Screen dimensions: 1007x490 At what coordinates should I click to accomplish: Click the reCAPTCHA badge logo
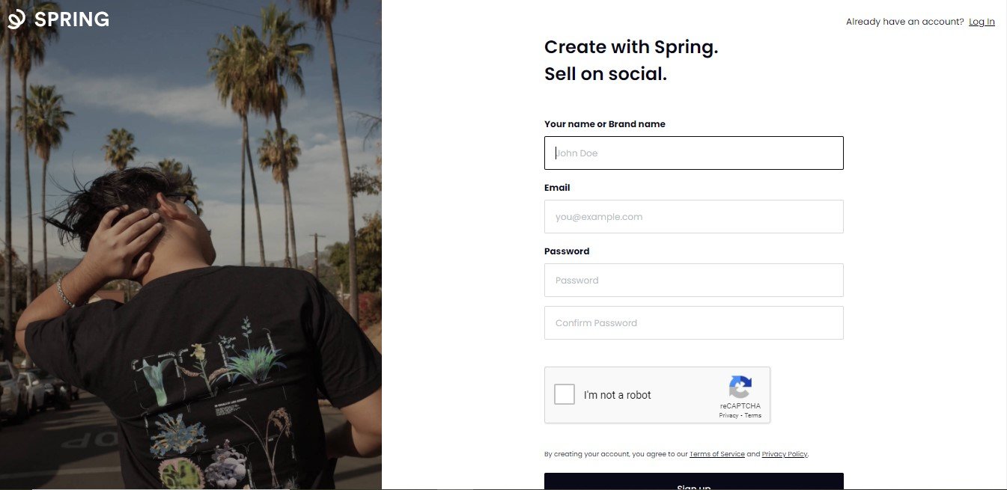(x=740, y=388)
